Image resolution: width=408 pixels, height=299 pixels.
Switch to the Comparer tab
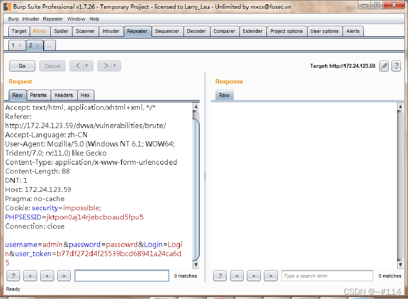(224, 31)
